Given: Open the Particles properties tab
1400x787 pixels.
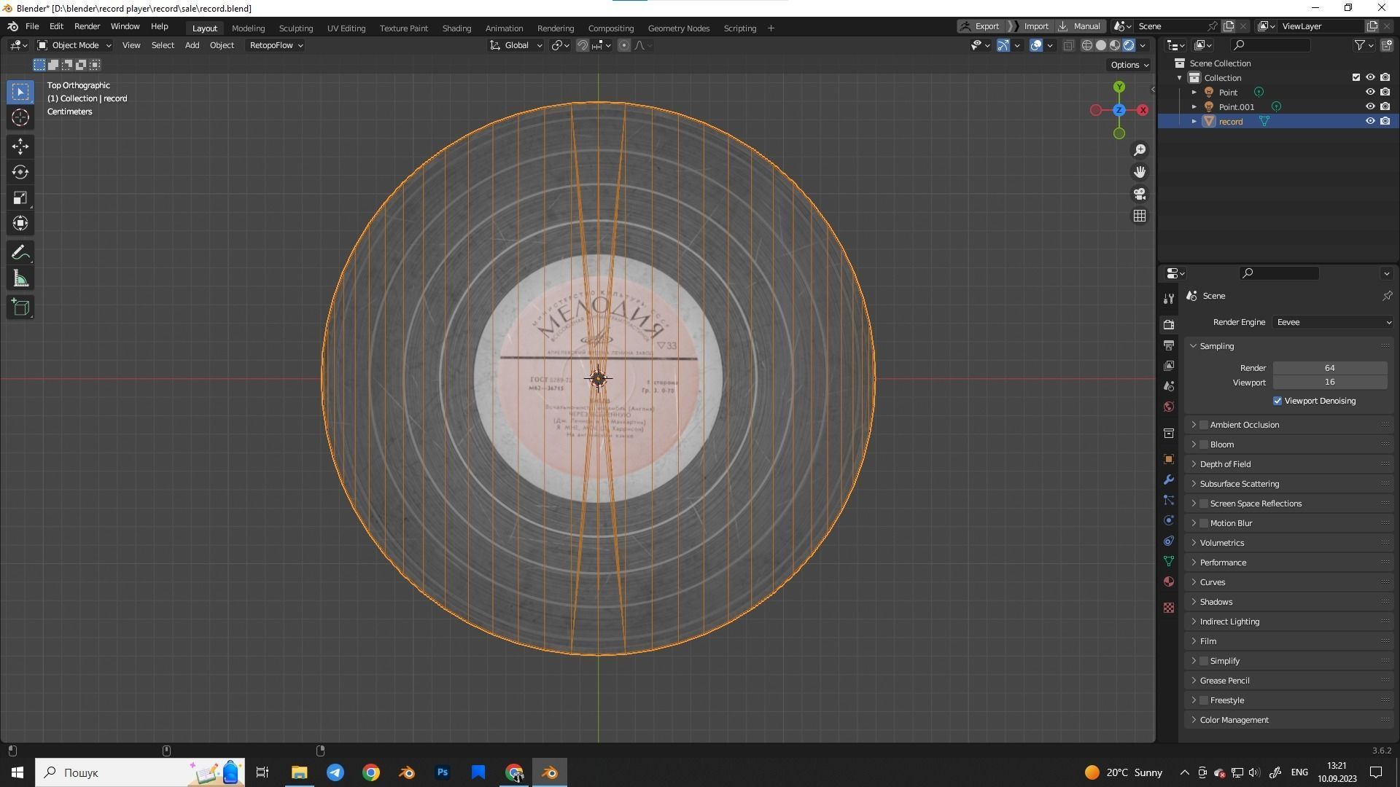Looking at the screenshot, I should tap(1169, 500).
